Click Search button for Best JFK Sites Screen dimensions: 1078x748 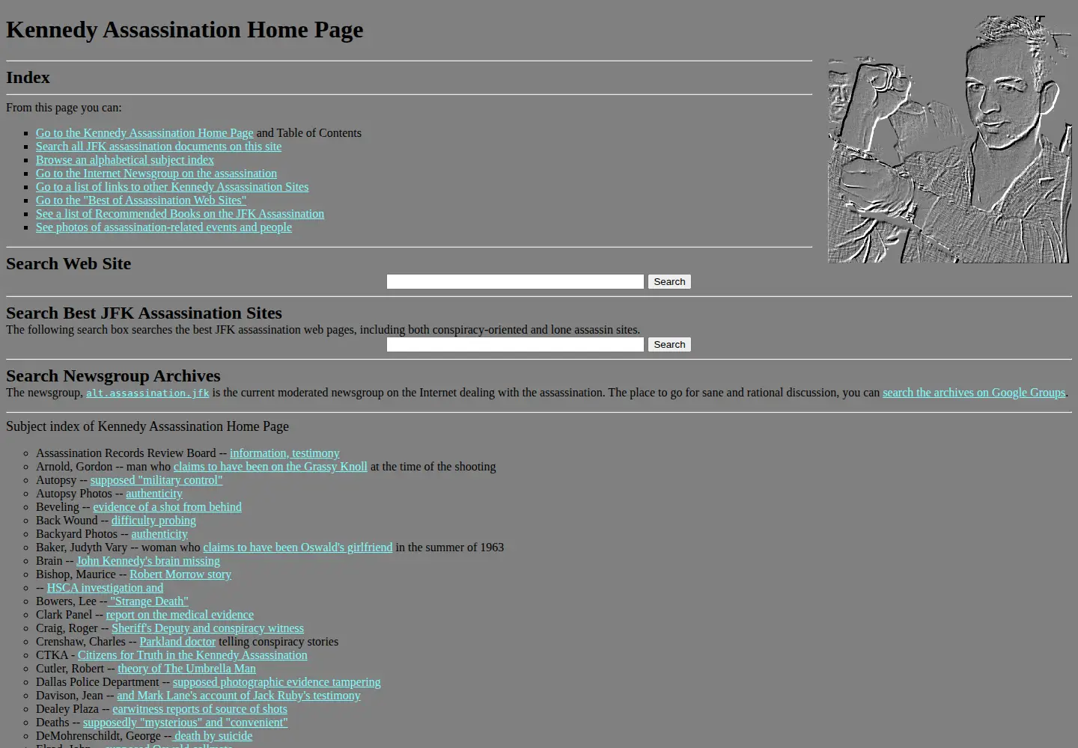click(x=669, y=344)
